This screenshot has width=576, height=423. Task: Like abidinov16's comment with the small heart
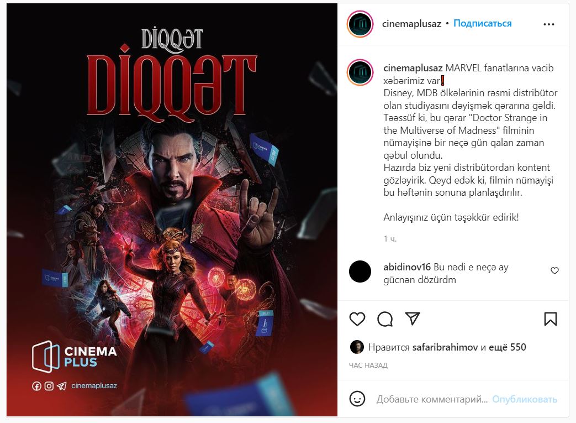click(554, 271)
